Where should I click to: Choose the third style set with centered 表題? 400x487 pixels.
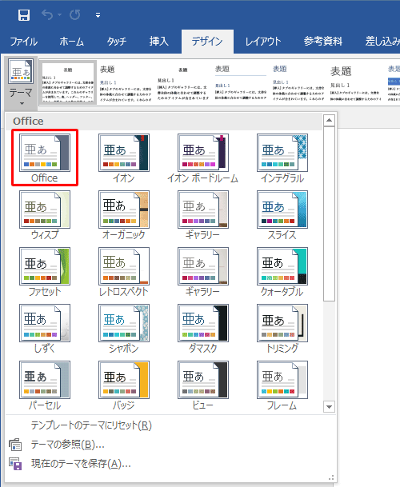tap(183, 82)
